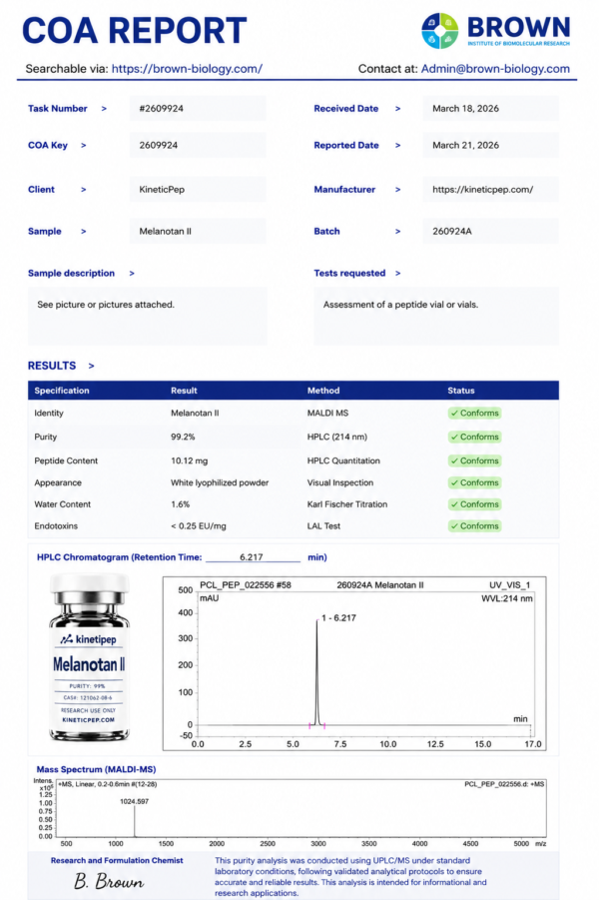Screen dimensions: 599x900
Task: Click the Method column header
Action: click(323, 391)
